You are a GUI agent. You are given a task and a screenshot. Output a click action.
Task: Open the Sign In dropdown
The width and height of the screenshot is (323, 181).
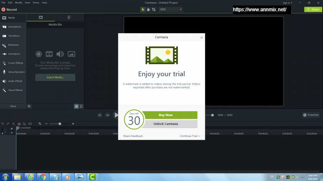[x=287, y=3]
